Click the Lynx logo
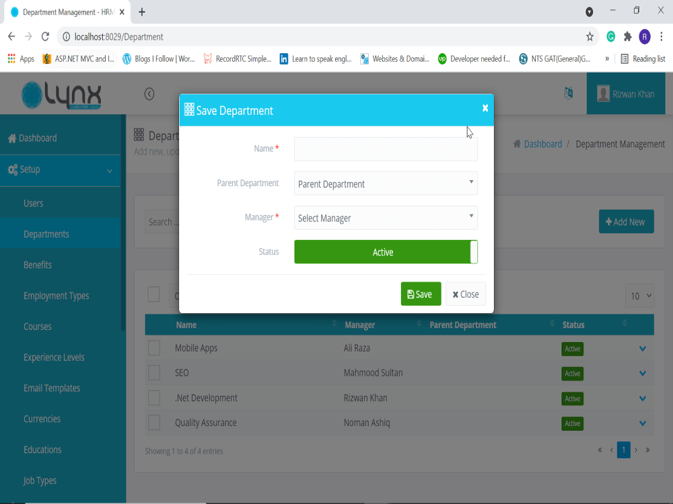This screenshot has height=504, width=673. click(x=61, y=95)
